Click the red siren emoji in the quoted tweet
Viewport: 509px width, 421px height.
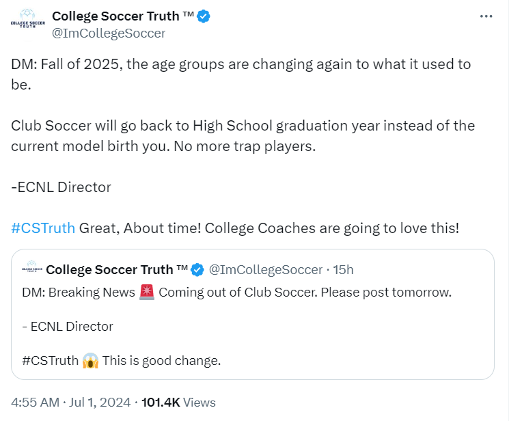click(147, 293)
